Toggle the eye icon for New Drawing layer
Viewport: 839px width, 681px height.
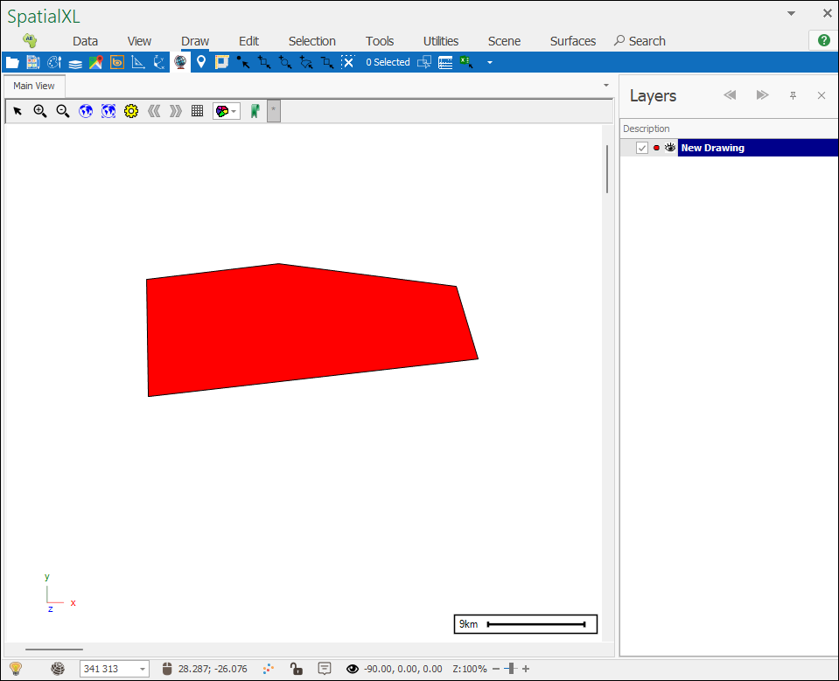(670, 148)
